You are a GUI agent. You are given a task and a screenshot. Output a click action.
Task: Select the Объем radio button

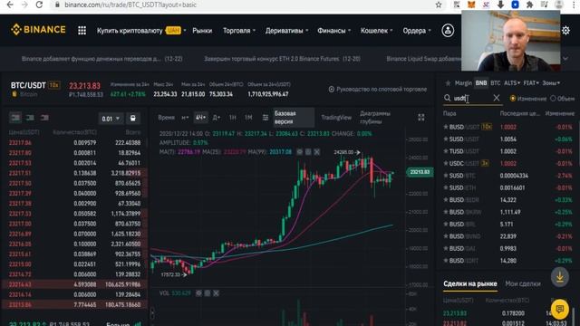[x=553, y=99]
